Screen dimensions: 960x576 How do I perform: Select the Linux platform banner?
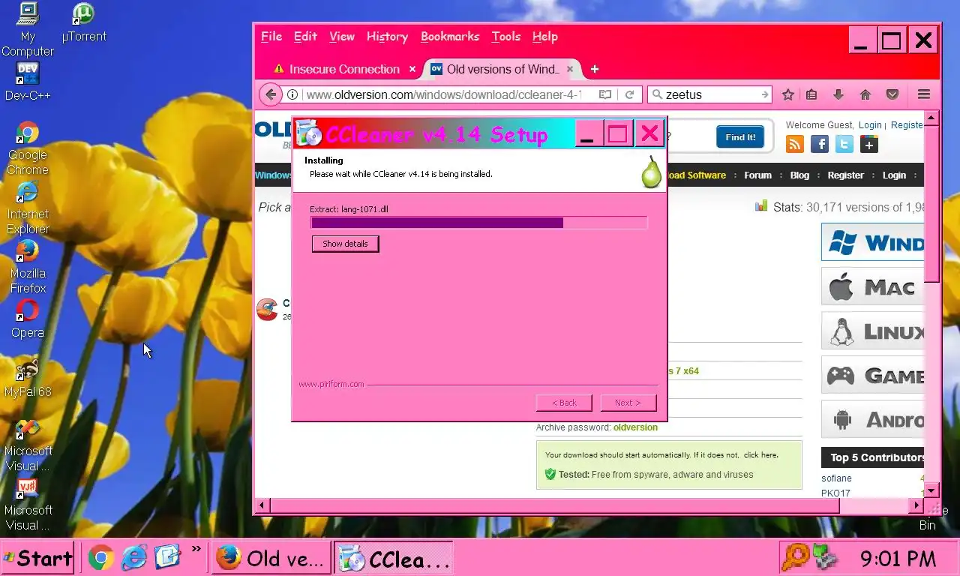pyautogui.click(x=872, y=331)
